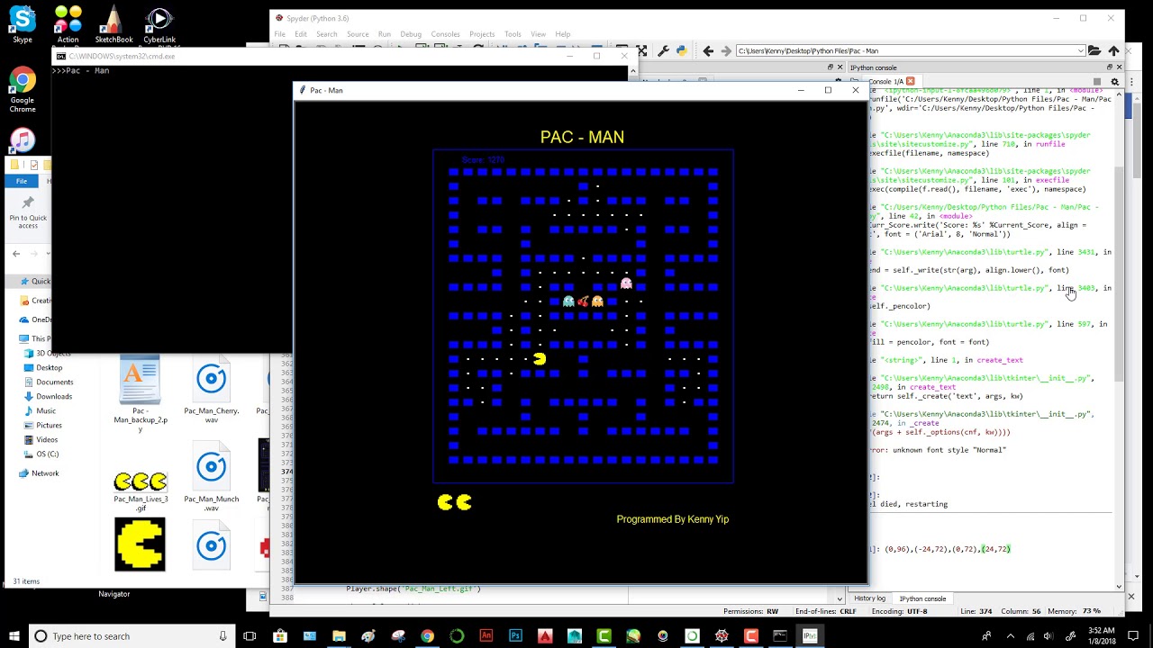
Task: Open Spyder Consoles menu
Action: tap(445, 34)
